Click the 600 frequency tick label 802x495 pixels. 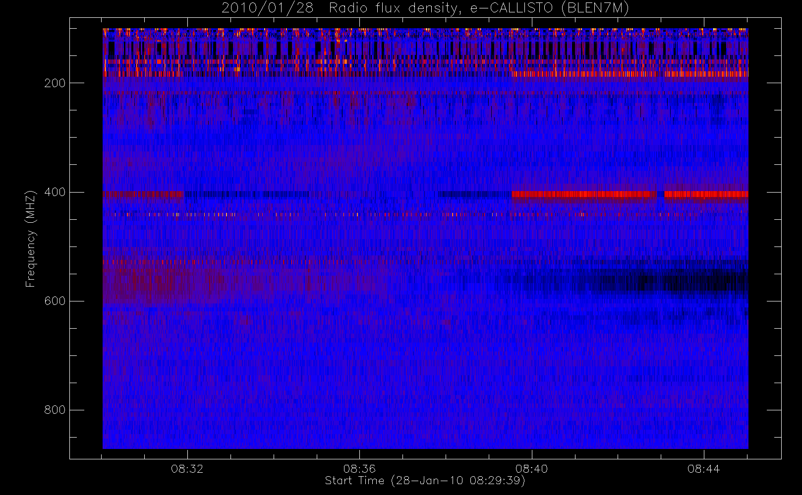(55, 301)
